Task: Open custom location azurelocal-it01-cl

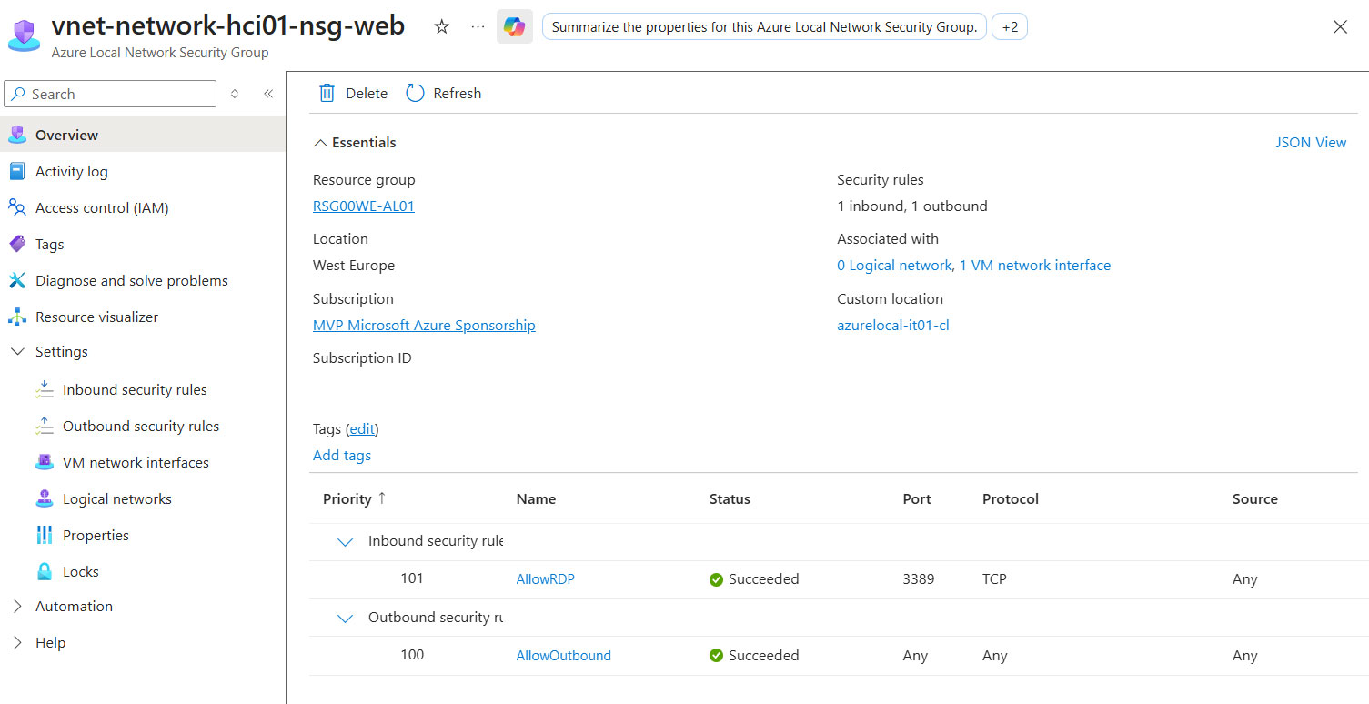Action: click(x=893, y=325)
